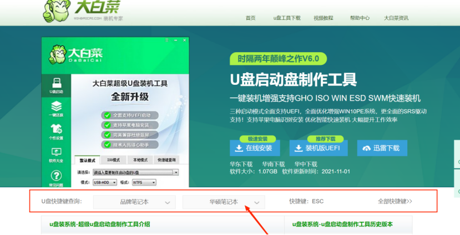Image resolution: width=460 pixels, height=235 pixels.
Task: Click the 软件大小：1.07GB text
Action: 254,171
